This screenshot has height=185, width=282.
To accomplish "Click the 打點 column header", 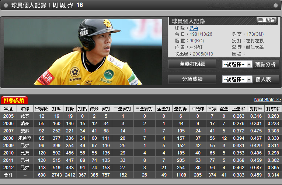I will tap(82, 109).
